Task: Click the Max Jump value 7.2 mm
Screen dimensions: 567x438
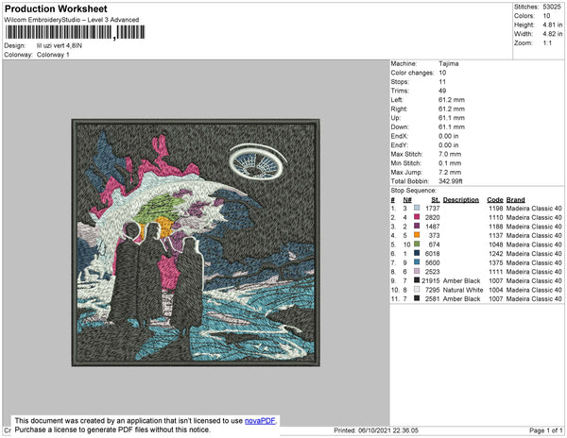Action: 450,172
